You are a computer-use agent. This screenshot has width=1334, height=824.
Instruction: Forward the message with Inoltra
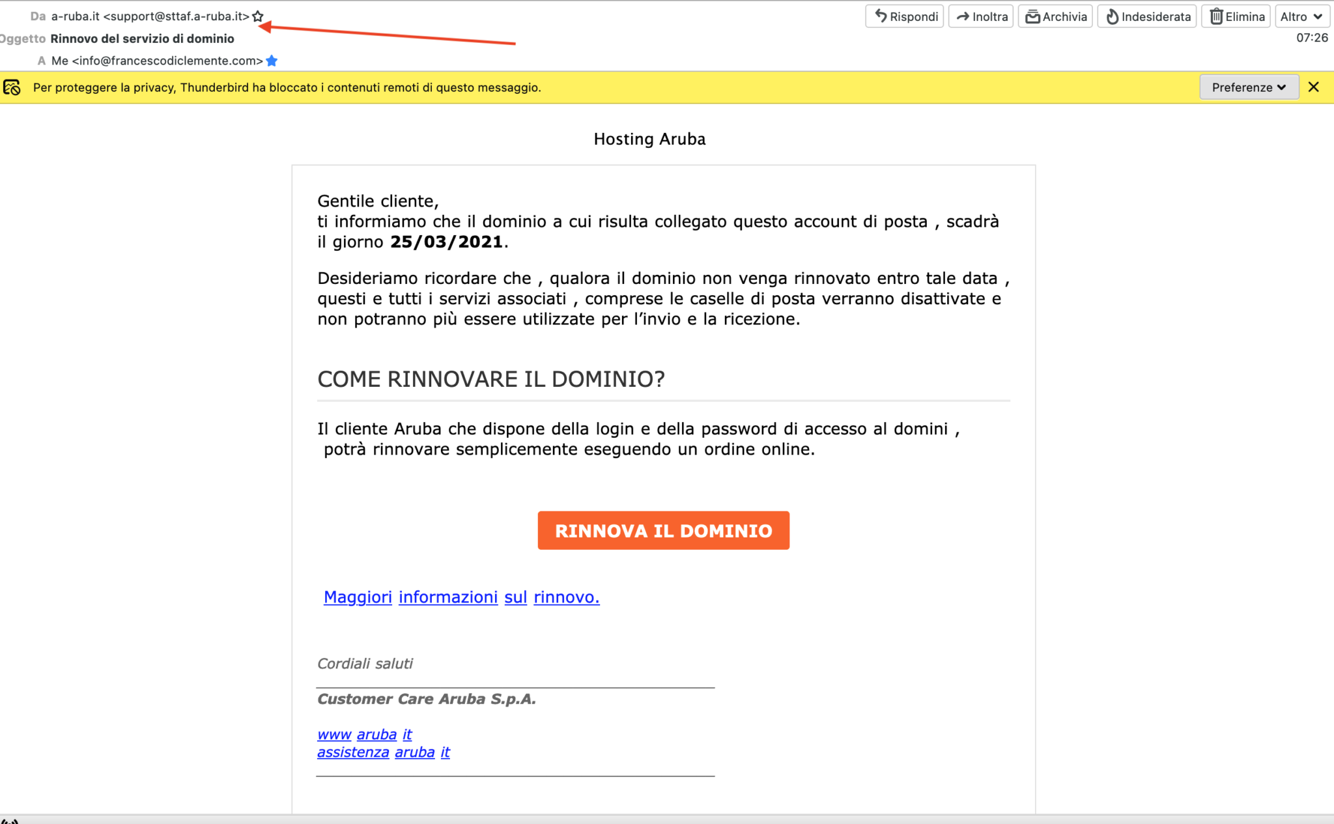(981, 16)
